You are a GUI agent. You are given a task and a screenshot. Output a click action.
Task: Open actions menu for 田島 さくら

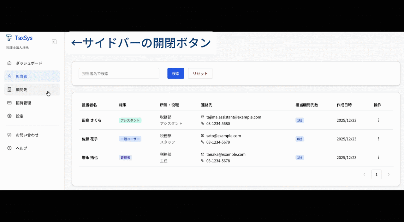coord(378,120)
